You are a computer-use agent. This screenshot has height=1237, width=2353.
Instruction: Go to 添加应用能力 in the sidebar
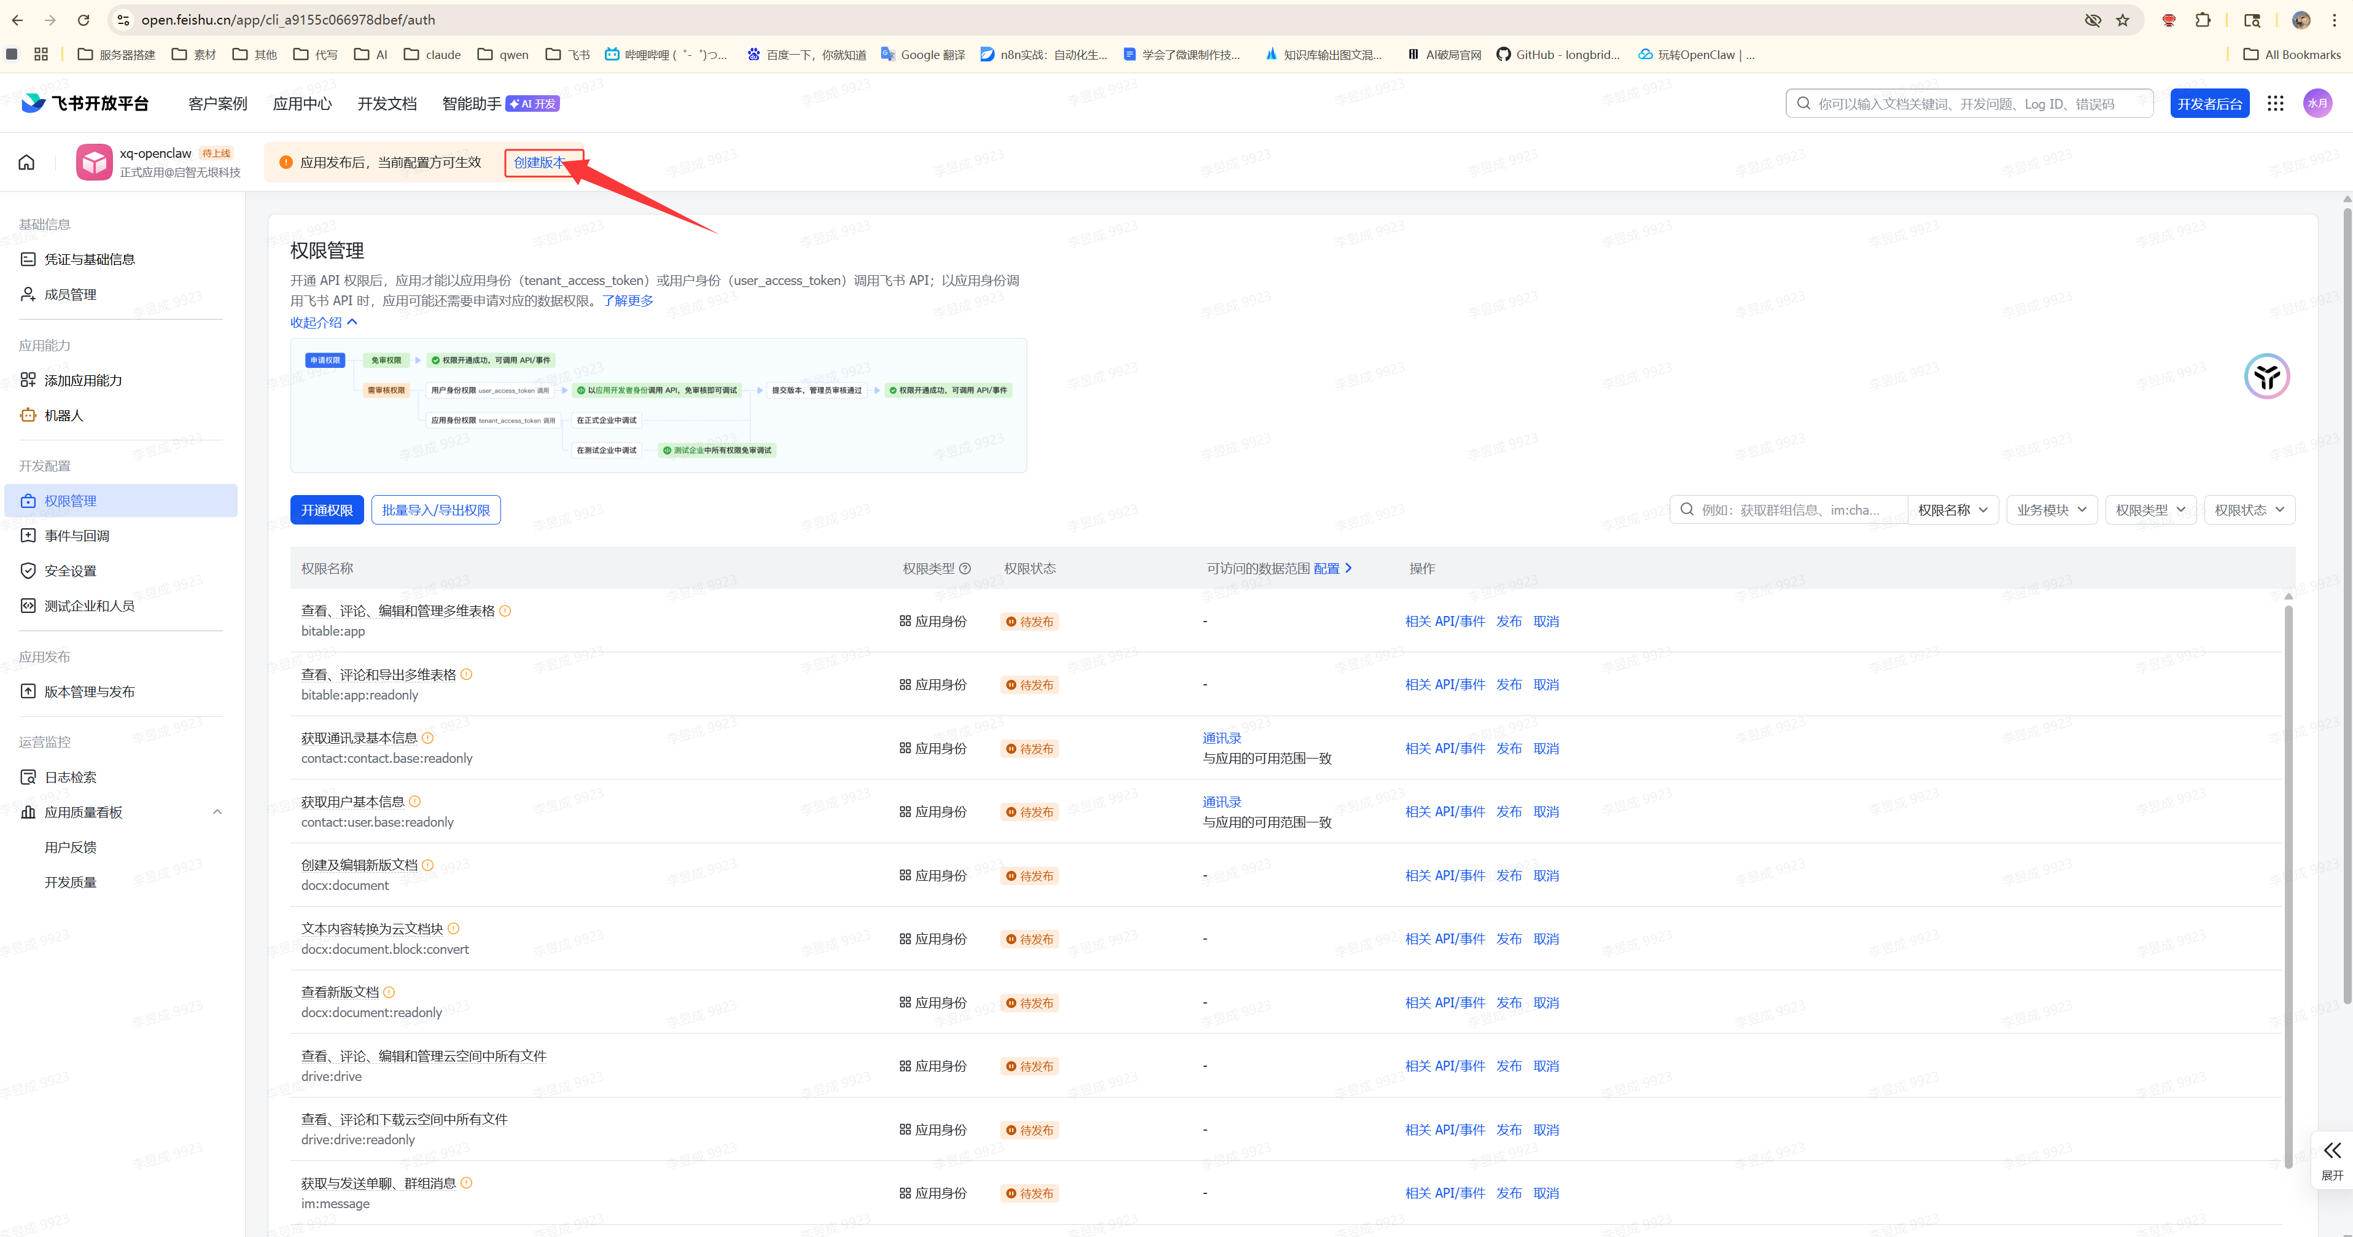(120, 381)
